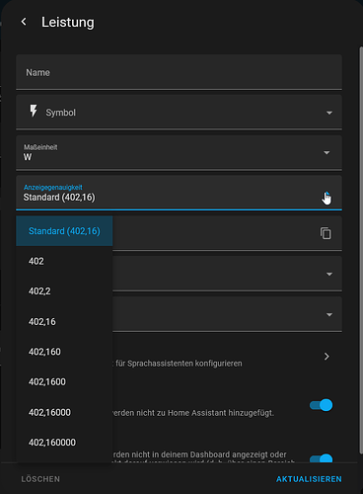Click the AKTUALISIEREN button
The height and width of the screenshot is (494, 363).
[x=309, y=479]
